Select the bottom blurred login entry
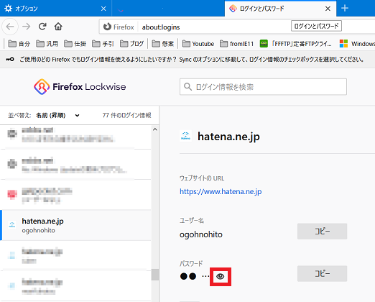Image resolution: width=375 pixels, height=302 pixels. point(75,286)
